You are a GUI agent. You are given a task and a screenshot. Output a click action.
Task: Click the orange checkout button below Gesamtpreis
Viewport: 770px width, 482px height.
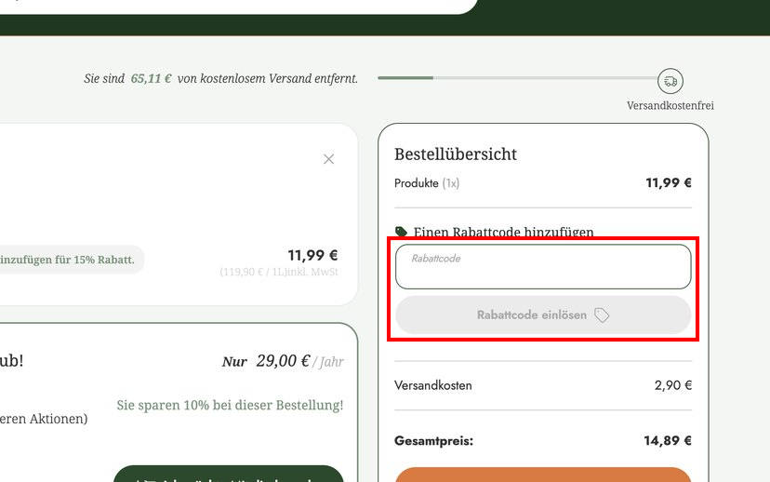[x=543, y=475]
